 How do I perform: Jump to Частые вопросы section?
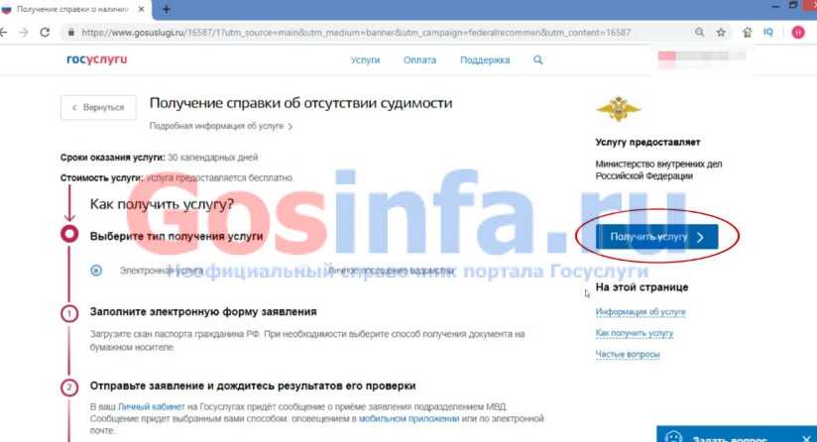[628, 355]
